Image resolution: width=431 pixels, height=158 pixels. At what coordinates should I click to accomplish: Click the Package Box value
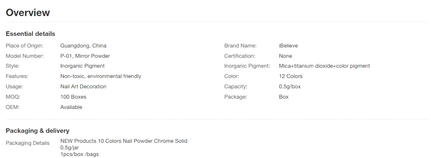point(284,97)
